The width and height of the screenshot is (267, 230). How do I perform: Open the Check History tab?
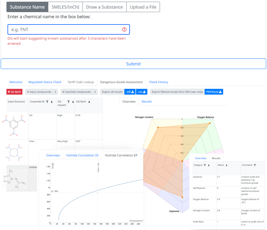pyautogui.click(x=158, y=82)
